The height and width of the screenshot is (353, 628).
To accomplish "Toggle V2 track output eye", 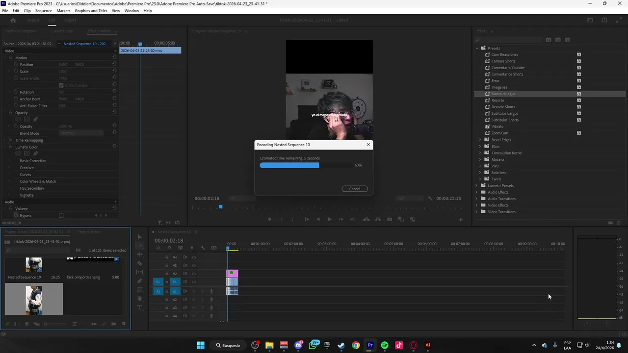I will coord(194,274).
